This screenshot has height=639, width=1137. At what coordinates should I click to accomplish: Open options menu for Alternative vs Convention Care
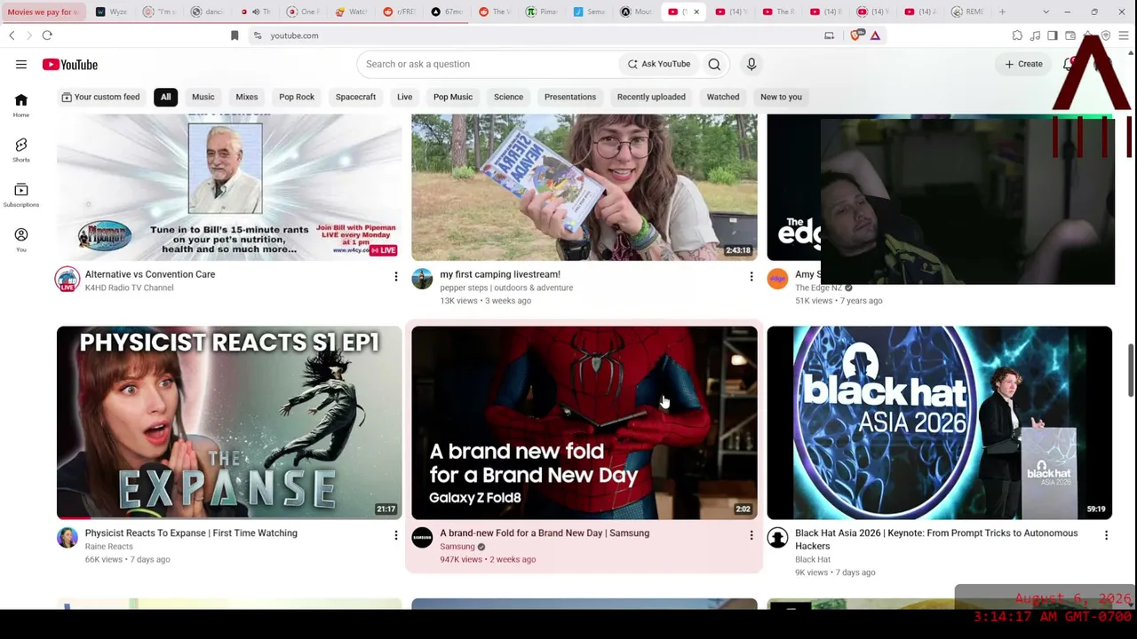pos(396,277)
